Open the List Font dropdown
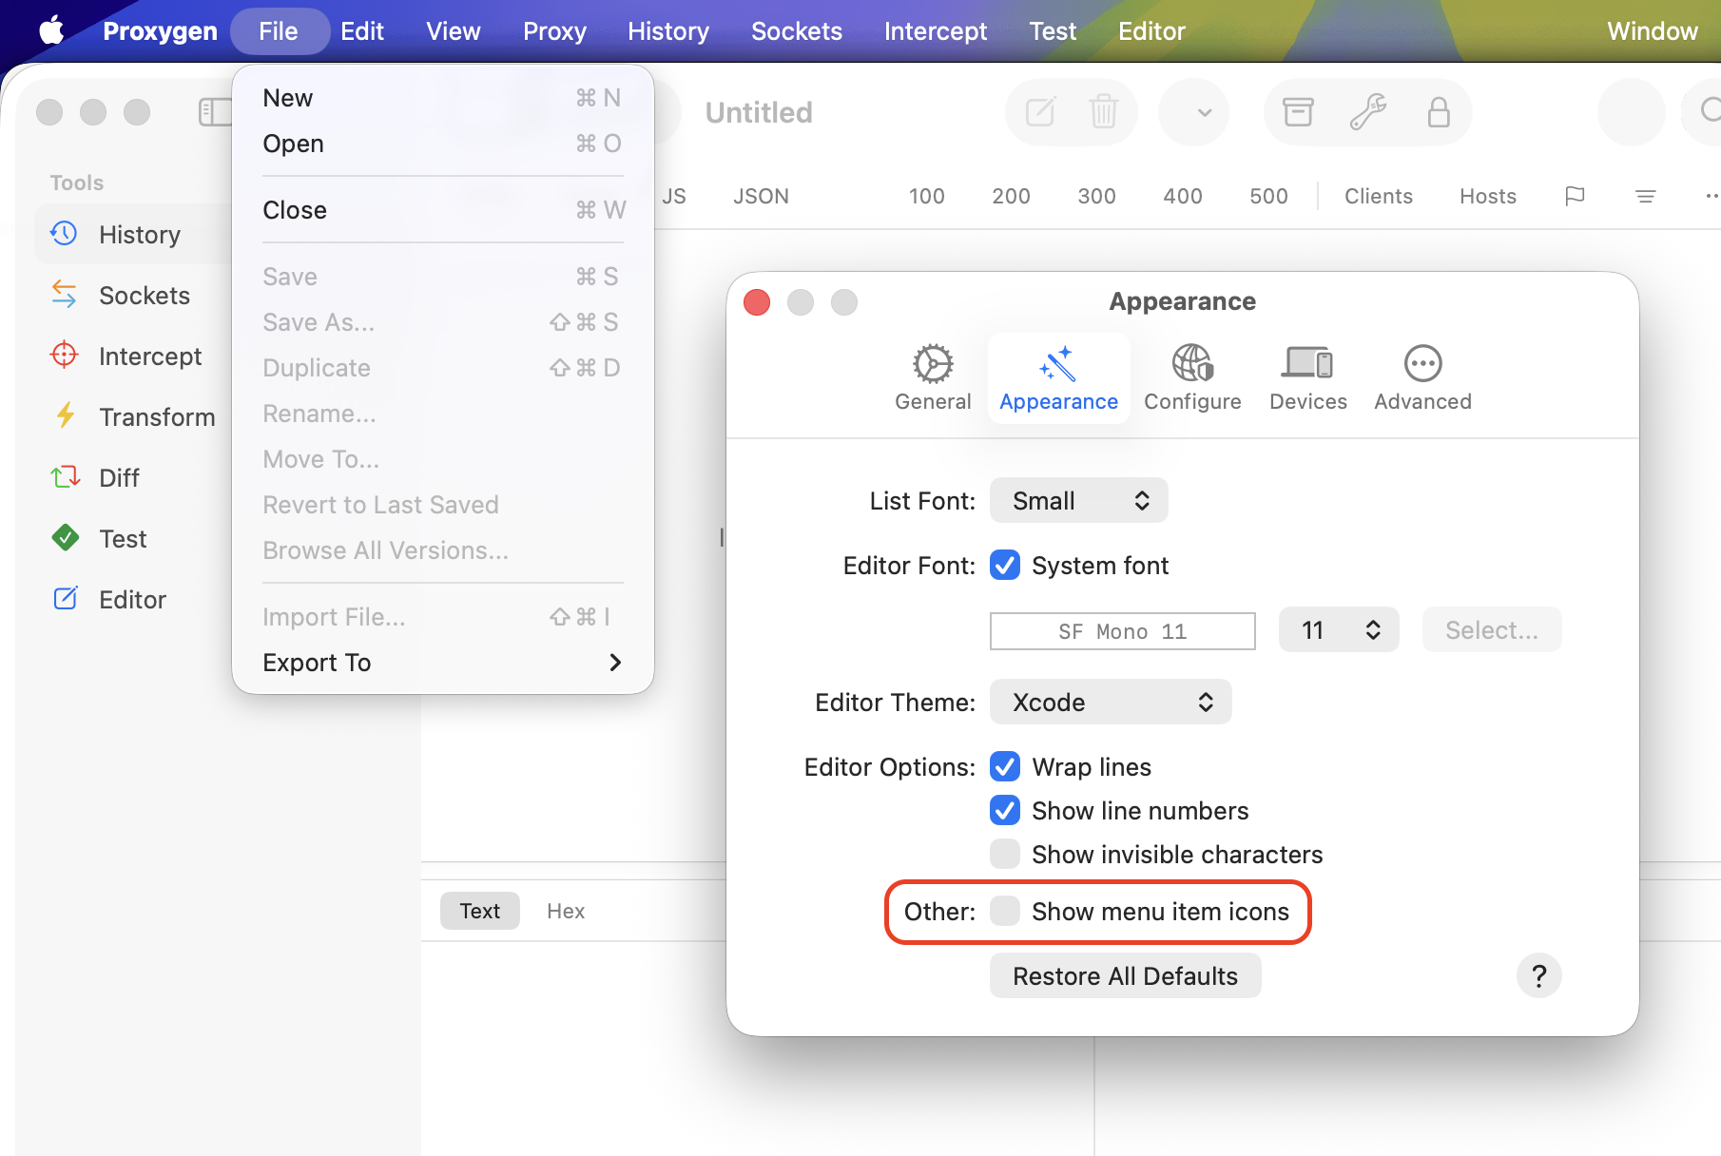This screenshot has width=1721, height=1156. click(1078, 501)
